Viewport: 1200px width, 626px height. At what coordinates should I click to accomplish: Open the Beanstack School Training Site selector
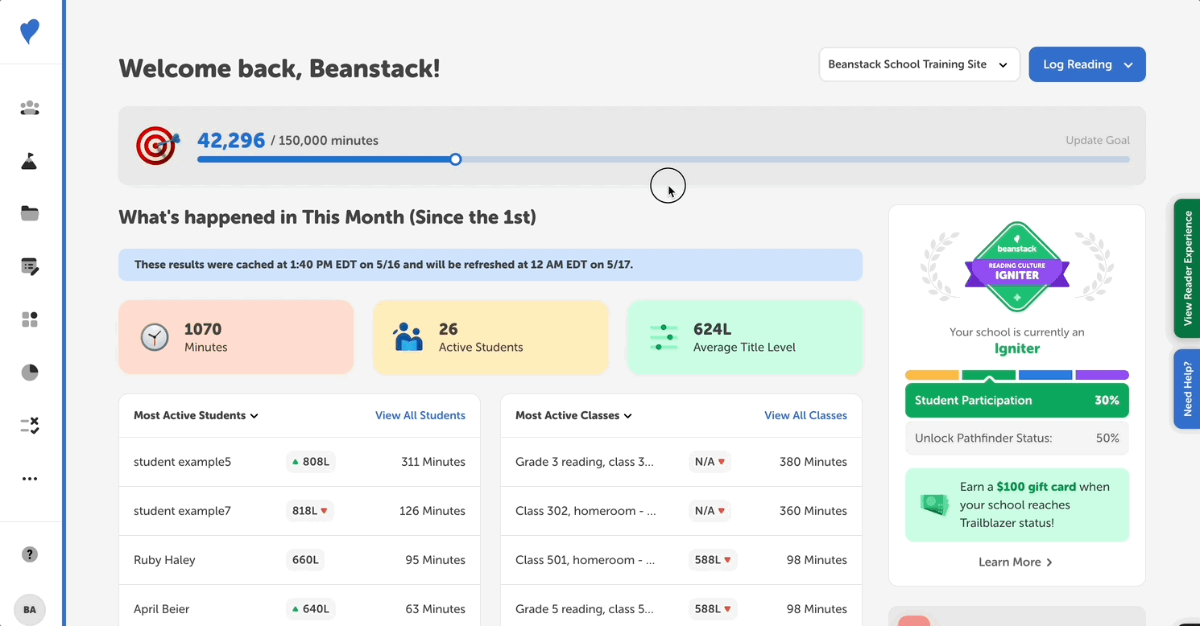coord(918,64)
